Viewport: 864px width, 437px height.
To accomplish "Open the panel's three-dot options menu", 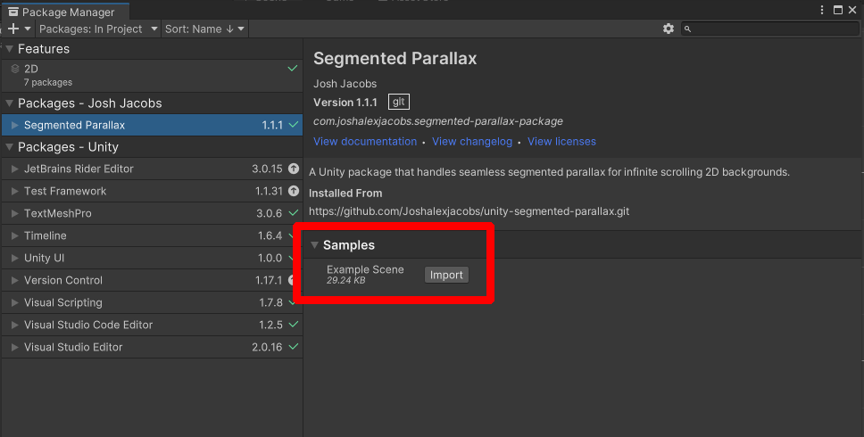I will point(821,10).
